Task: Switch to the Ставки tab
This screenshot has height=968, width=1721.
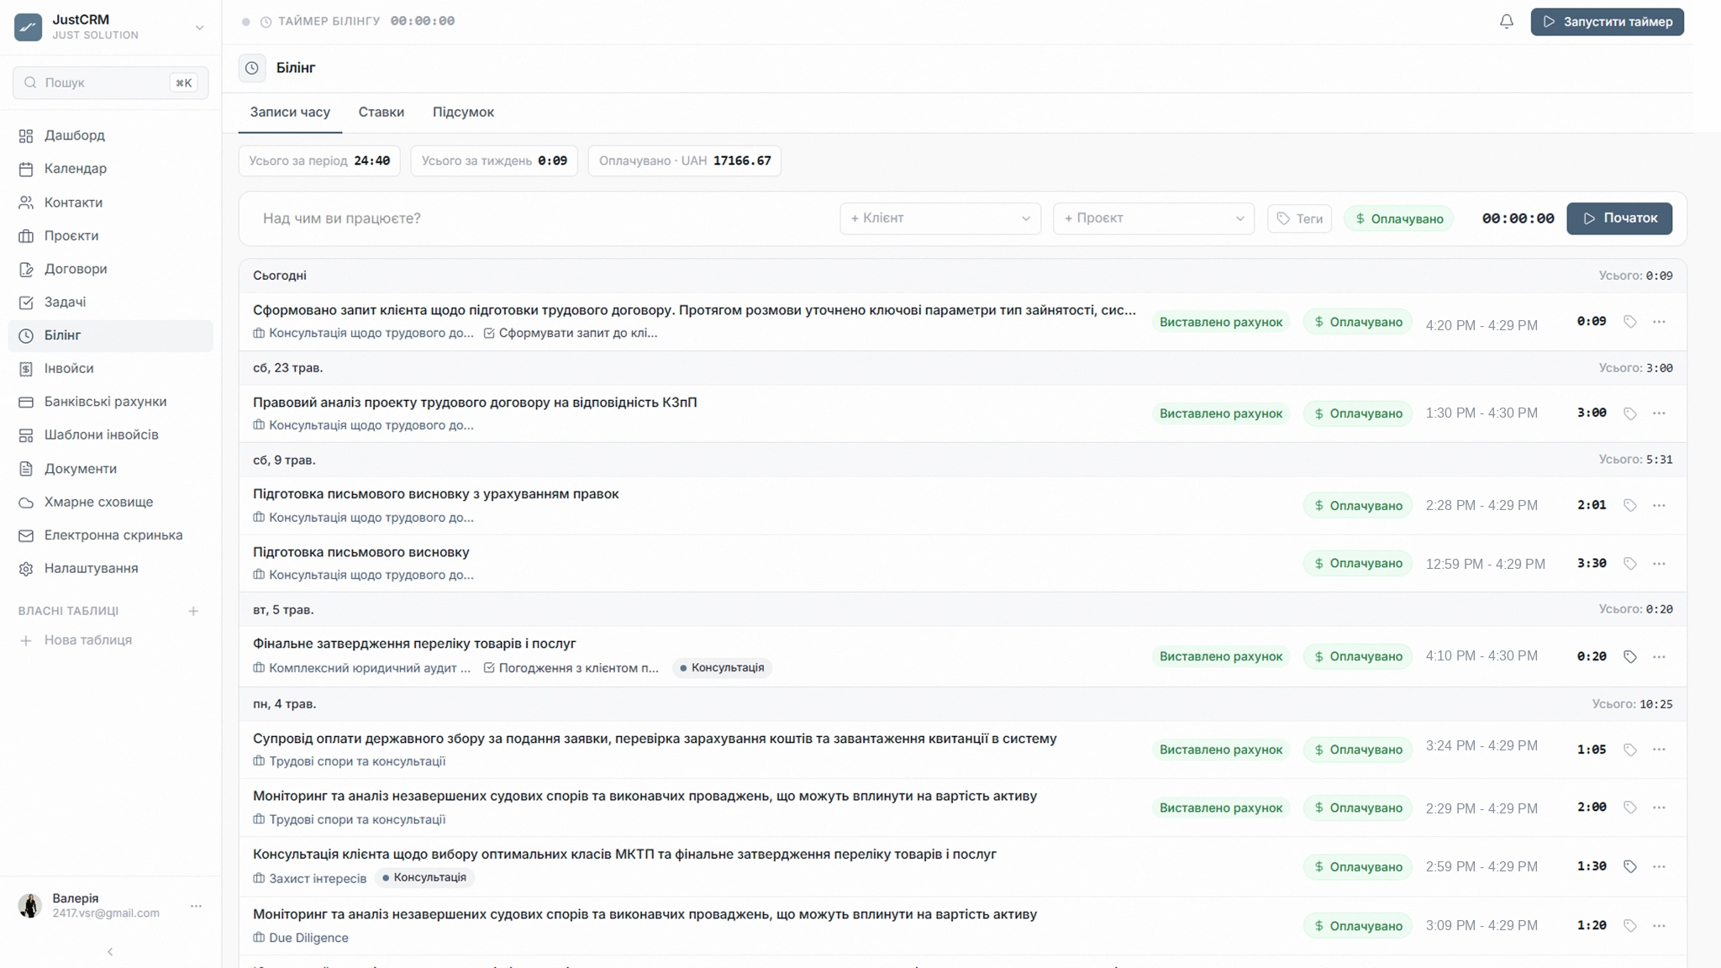Action: (x=381, y=112)
